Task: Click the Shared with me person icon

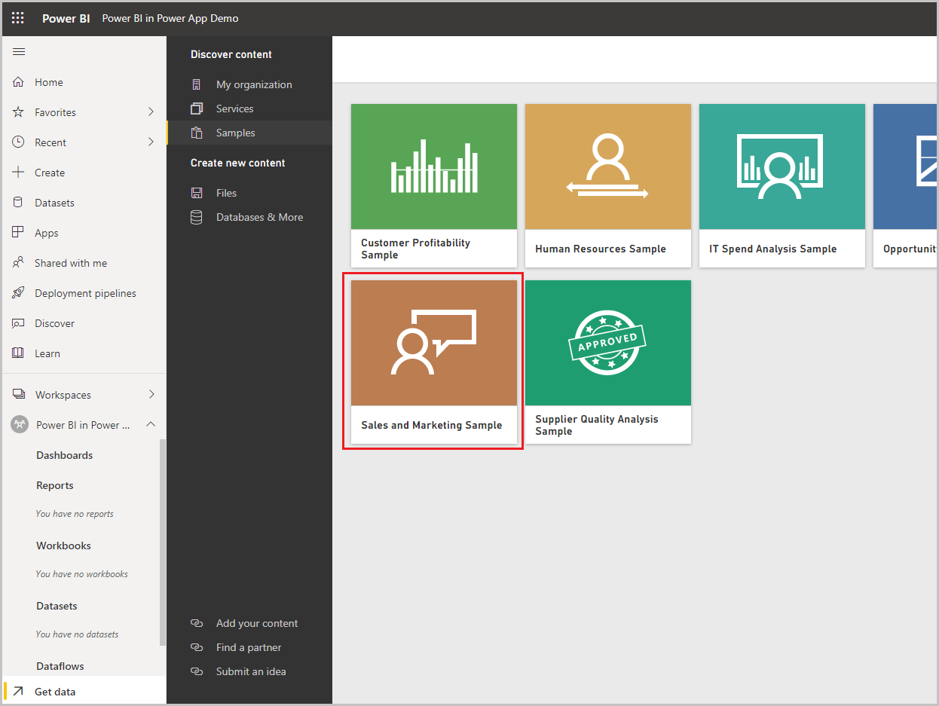Action: pyautogui.click(x=19, y=263)
